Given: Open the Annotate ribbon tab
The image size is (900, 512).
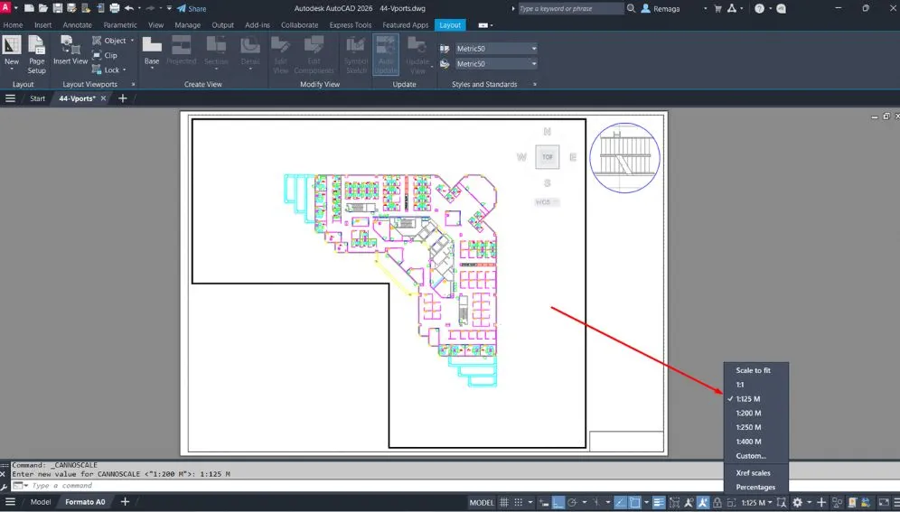Looking at the screenshot, I should coord(78,25).
